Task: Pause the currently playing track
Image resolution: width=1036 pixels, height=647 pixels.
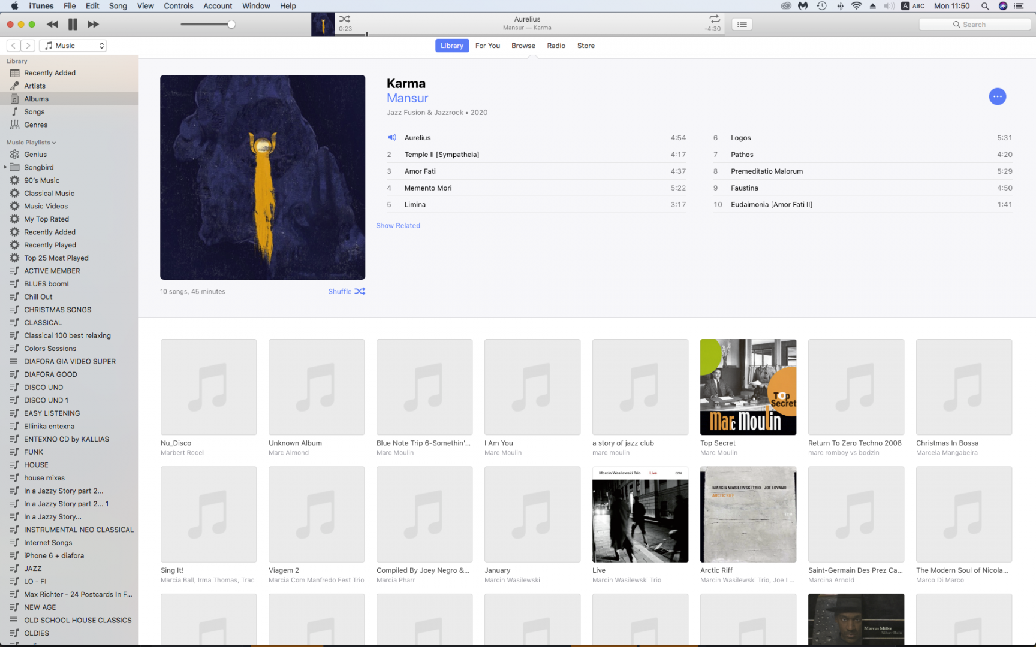Action: point(73,25)
